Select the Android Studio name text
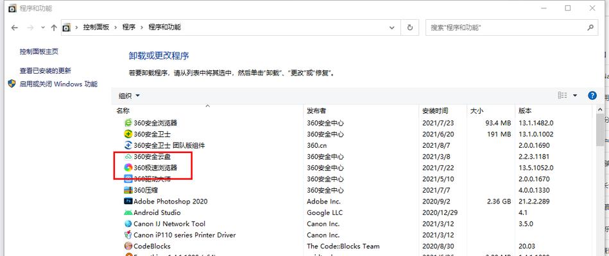 click(157, 212)
